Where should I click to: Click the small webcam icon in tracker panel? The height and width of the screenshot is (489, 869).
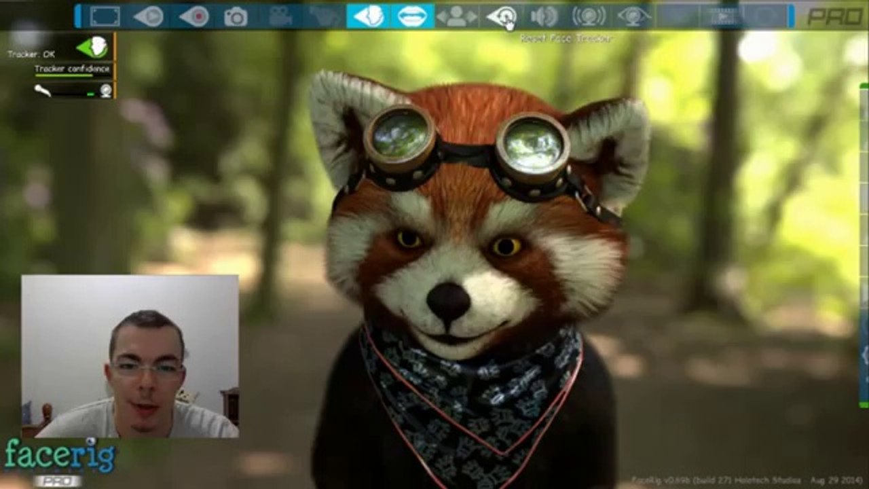point(106,90)
